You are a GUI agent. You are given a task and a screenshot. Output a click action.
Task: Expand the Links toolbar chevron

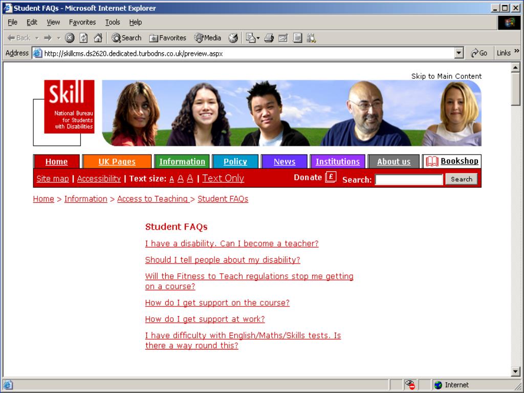tap(517, 51)
